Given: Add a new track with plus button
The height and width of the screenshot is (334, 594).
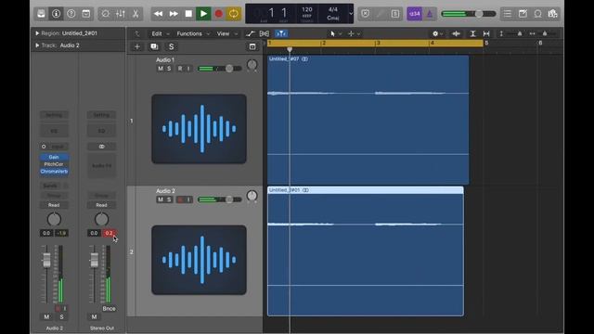Looking at the screenshot, I should tap(137, 46).
